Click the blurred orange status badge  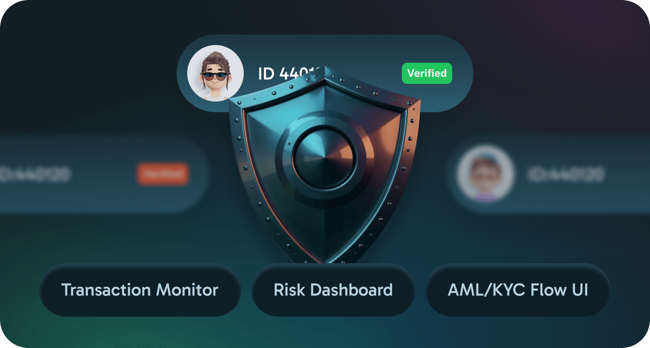click(x=163, y=174)
